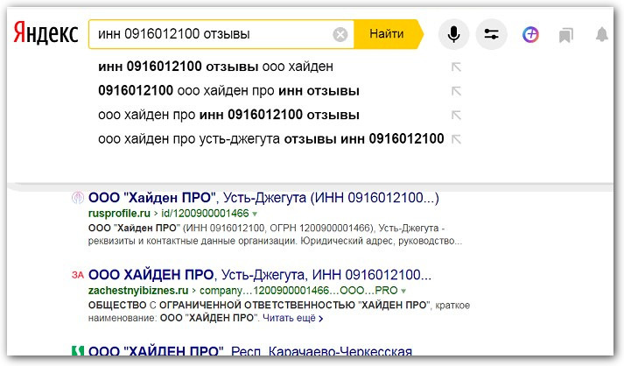Viewport: 624px width, 366px height.
Task: Expand the dropdown arrow next to zachestnyibiznes URL
Action: point(403,291)
